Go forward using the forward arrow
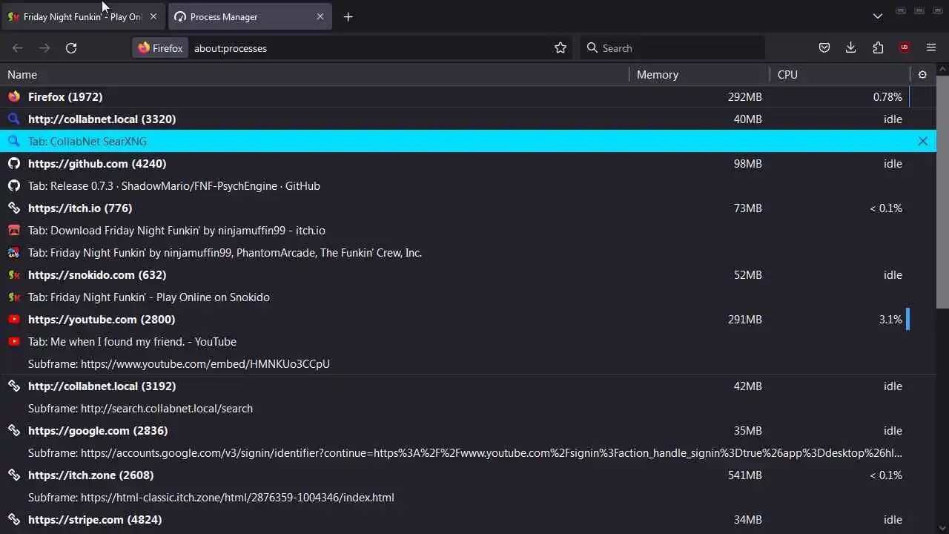Image resolution: width=949 pixels, height=534 pixels. tap(44, 48)
